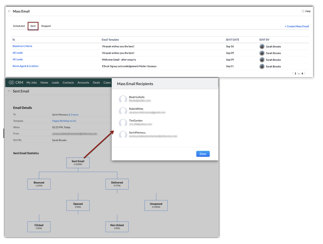Viewport: 323px width, 244px height.
Task: Switch to the Scheduled tab
Action: 19,26
